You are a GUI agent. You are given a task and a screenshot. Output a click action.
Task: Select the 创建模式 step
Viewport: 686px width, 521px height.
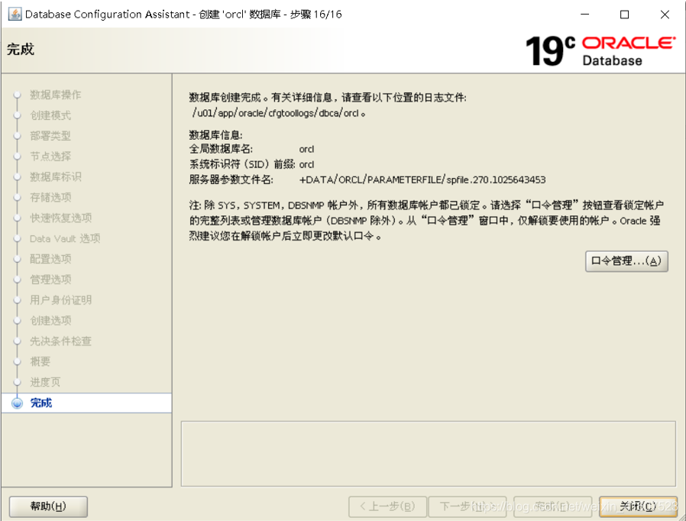50,115
